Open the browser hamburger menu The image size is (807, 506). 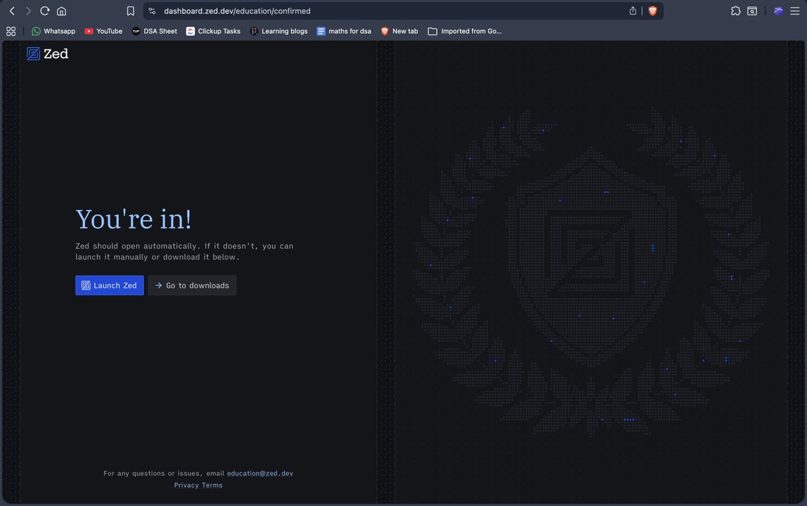click(x=795, y=11)
